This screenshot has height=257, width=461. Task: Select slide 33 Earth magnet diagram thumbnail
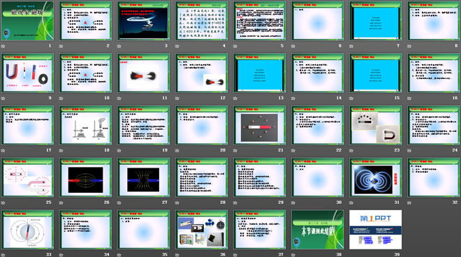pos(27,229)
